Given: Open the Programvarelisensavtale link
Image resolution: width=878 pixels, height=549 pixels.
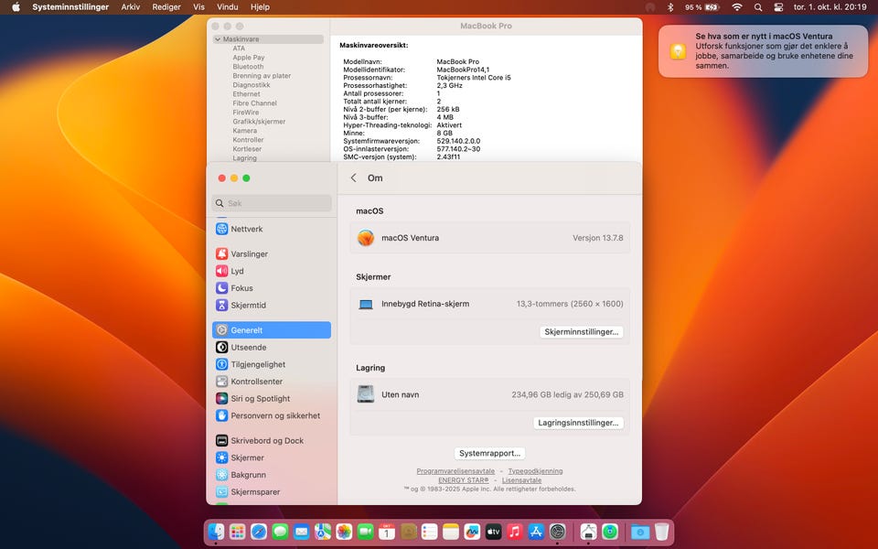Looking at the screenshot, I should [x=455, y=471].
